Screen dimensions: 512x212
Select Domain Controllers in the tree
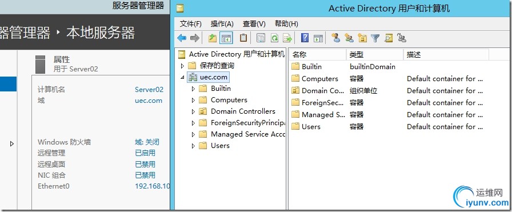coord(243,111)
